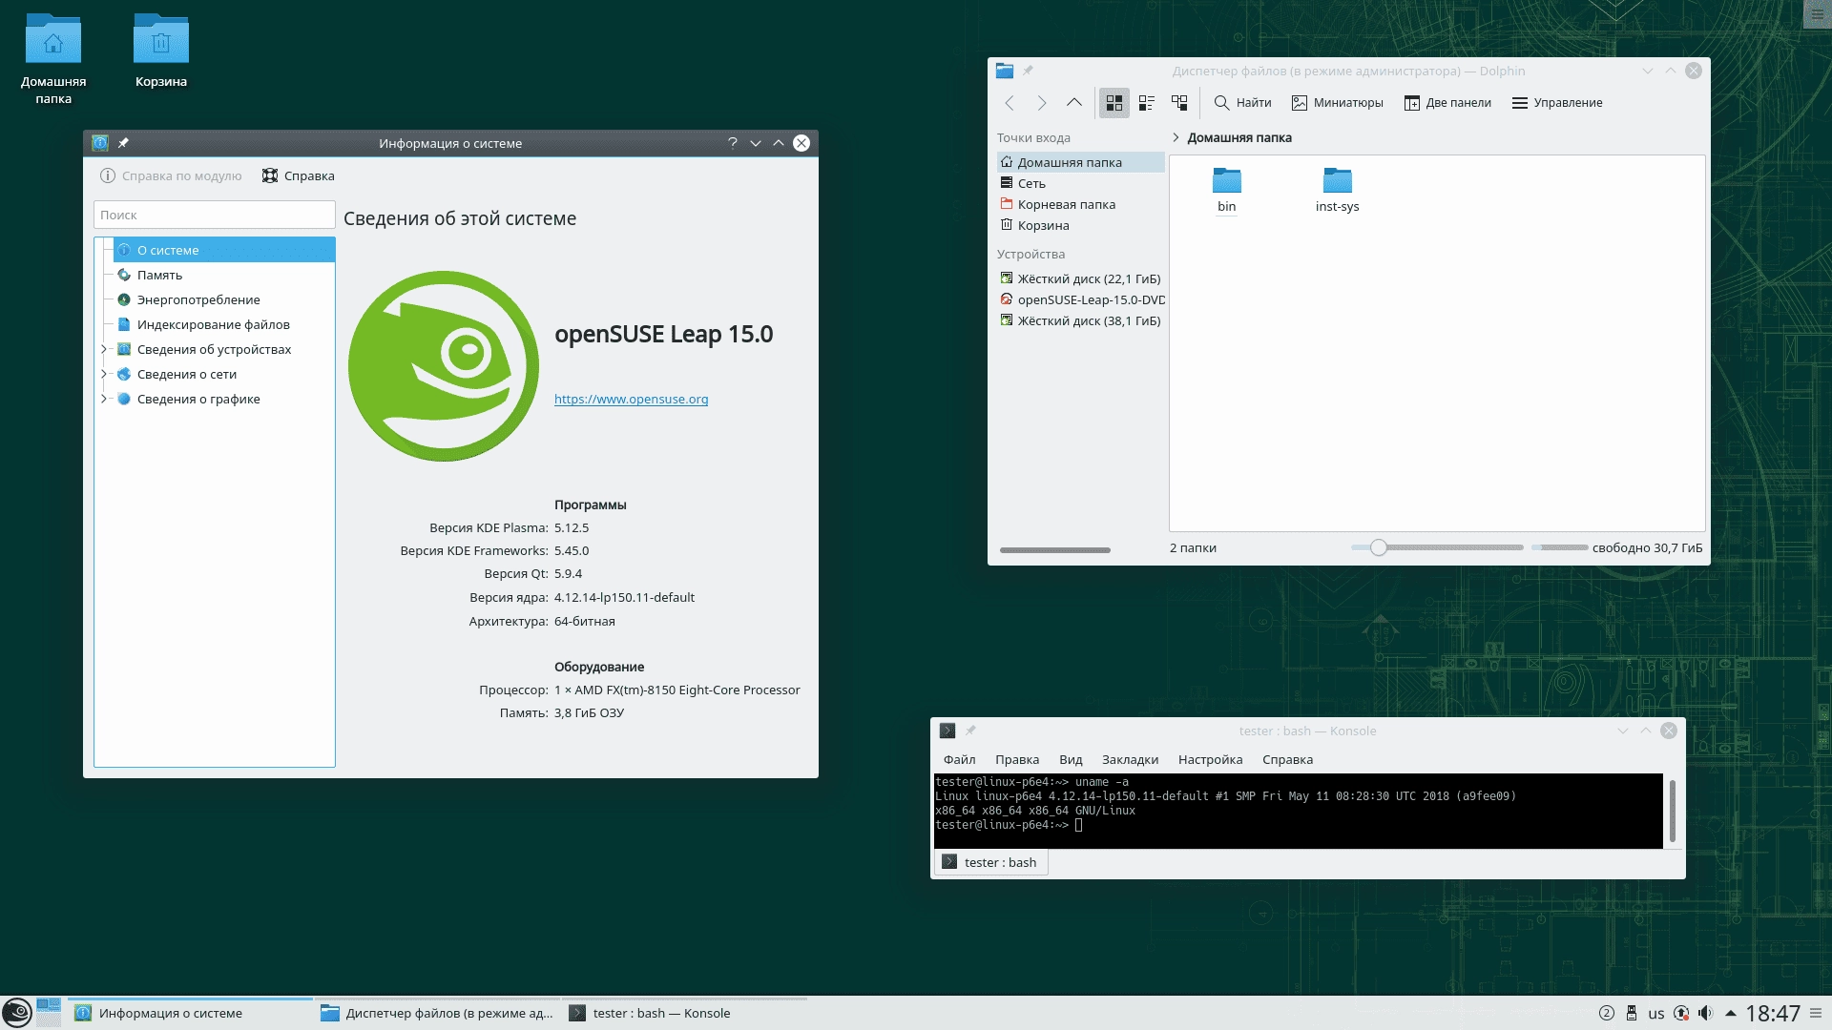Switch Dolphin to compact view mode
This screenshot has height=1030, width=1832.
tap(1147, 103)
